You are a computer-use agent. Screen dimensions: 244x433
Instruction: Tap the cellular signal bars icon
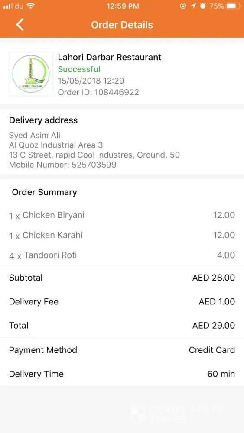(x=8, y=6)
